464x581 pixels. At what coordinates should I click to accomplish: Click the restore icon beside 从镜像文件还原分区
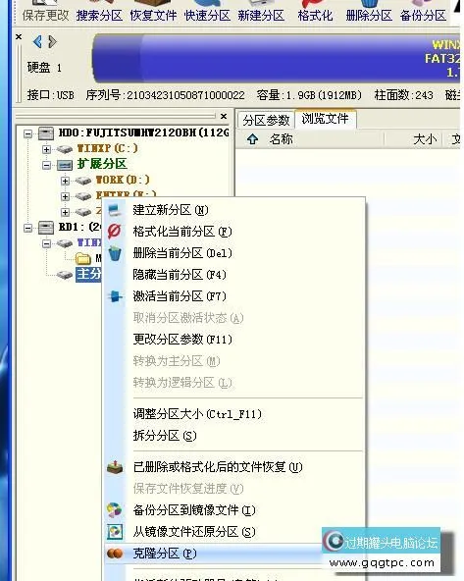click(x=115, y=532)
